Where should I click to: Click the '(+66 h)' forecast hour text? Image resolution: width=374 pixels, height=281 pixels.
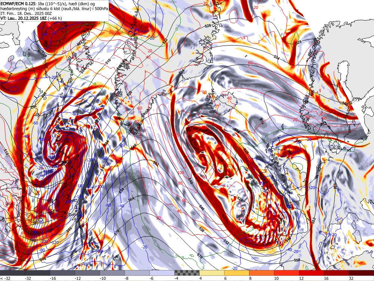(x=55, y=18)
